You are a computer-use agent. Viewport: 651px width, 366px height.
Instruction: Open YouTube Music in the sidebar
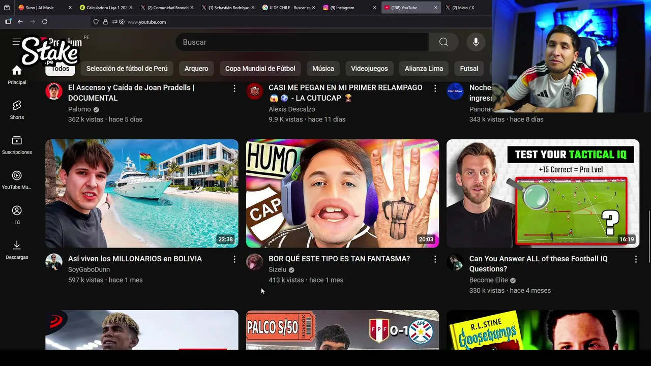click(x=17, y=175)
